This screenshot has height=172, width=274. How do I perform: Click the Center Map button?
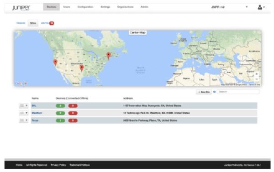click(x=138, y=32)
